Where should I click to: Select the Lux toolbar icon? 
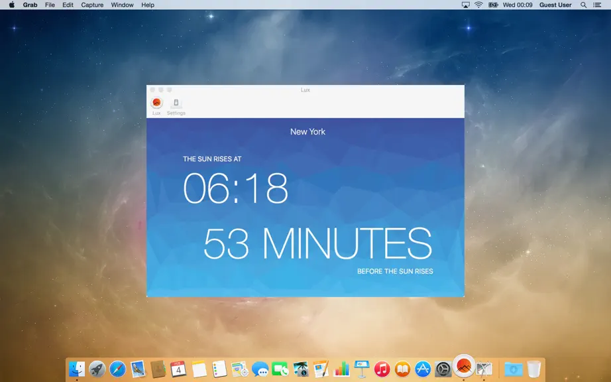pyautogui.click(x=156, y=103)
